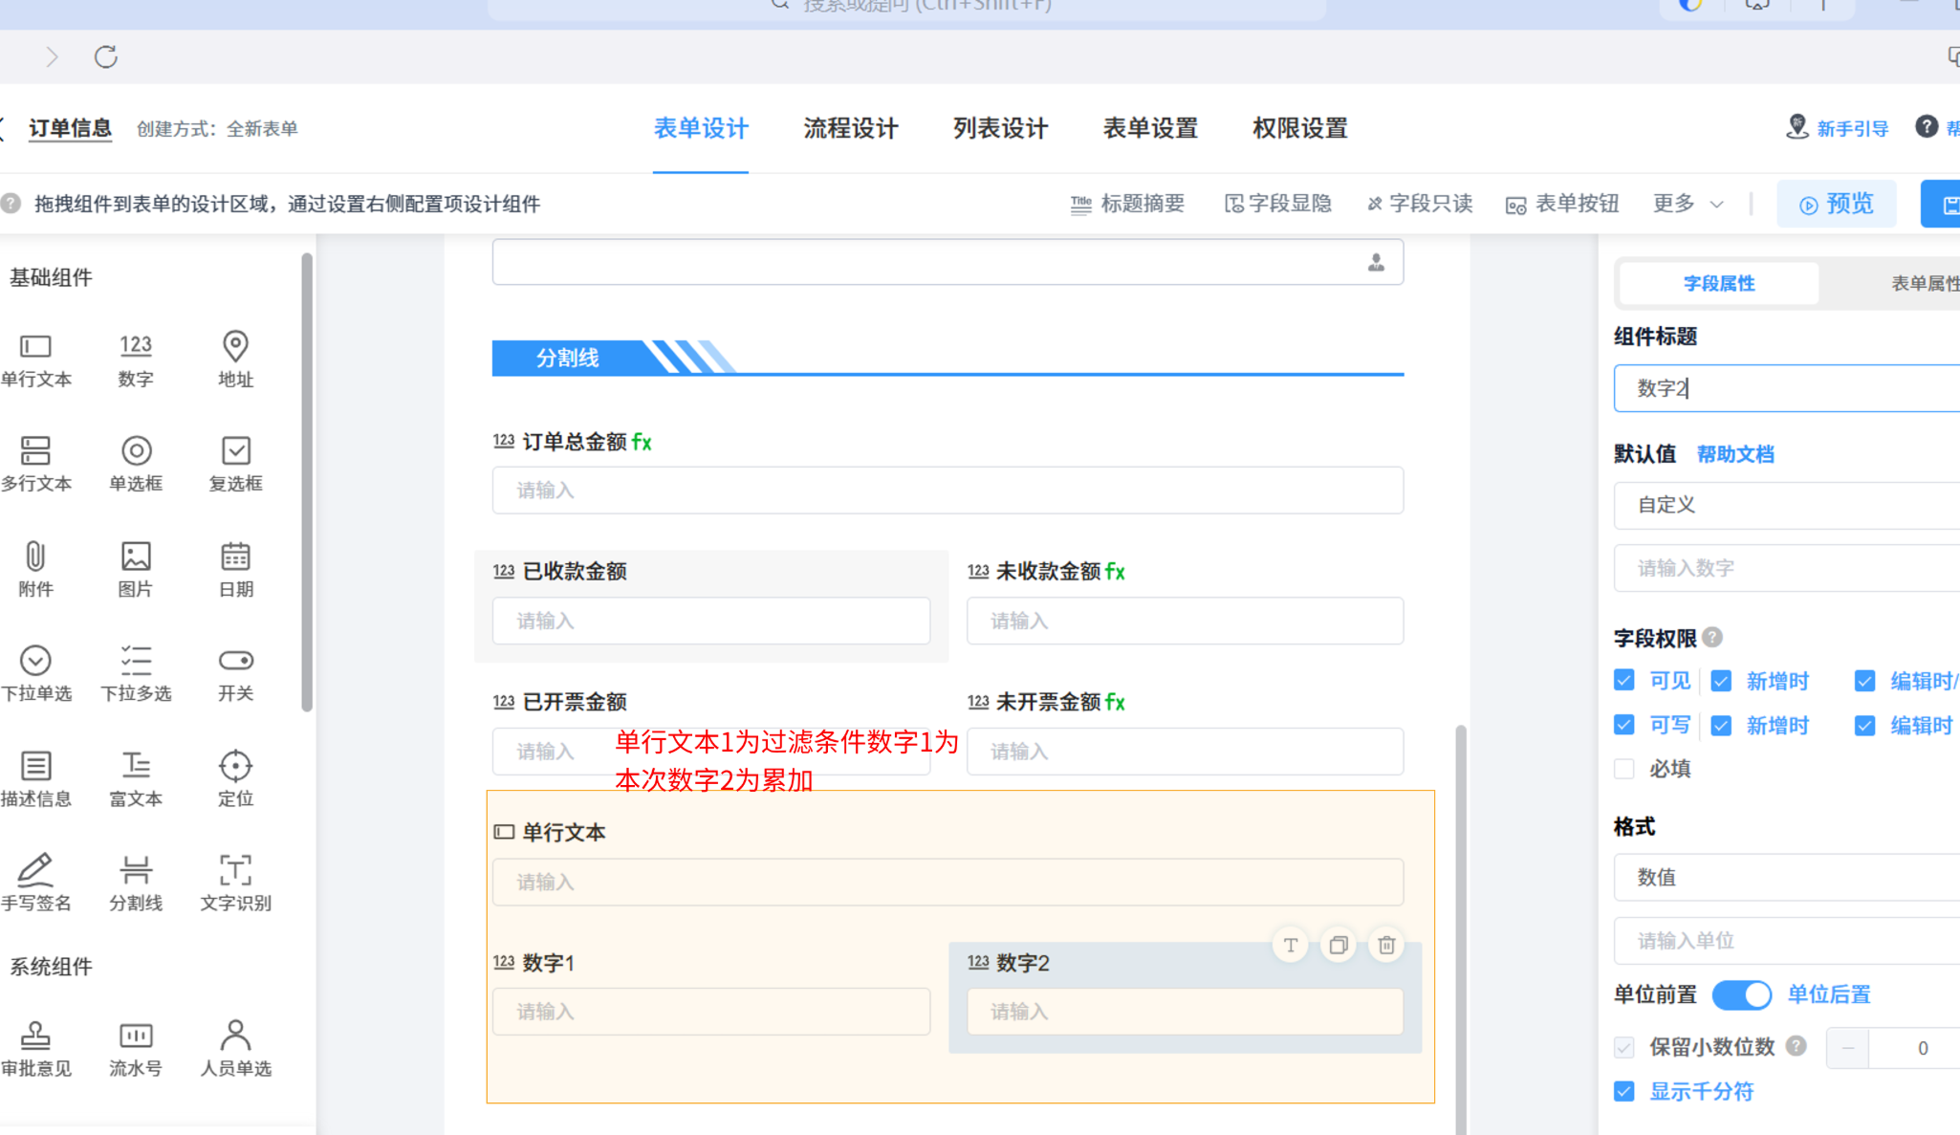Select the 附件 attachment component
The image size is (1960, 1135).
35,569
